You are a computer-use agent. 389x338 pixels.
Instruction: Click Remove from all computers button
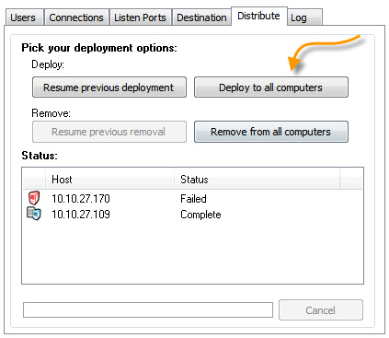coord(271,132)
